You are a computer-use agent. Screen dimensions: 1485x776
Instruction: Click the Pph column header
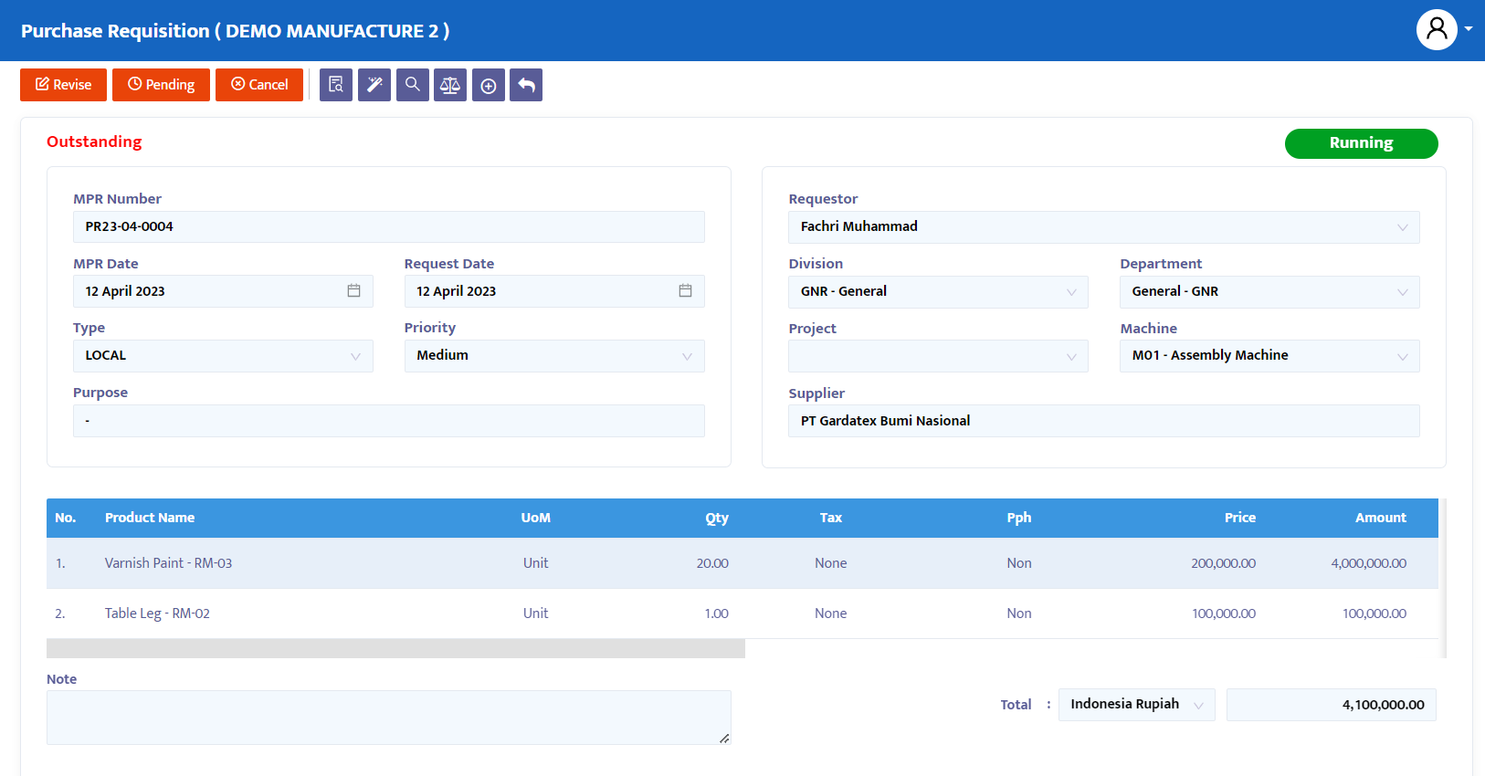(1019, 518)
